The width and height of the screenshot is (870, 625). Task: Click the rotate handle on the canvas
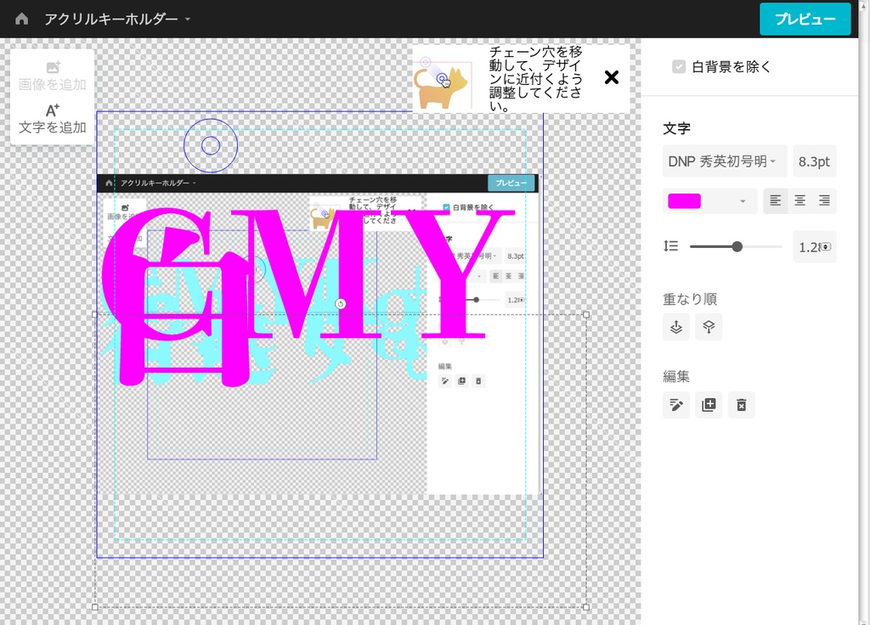pos(340,303)
